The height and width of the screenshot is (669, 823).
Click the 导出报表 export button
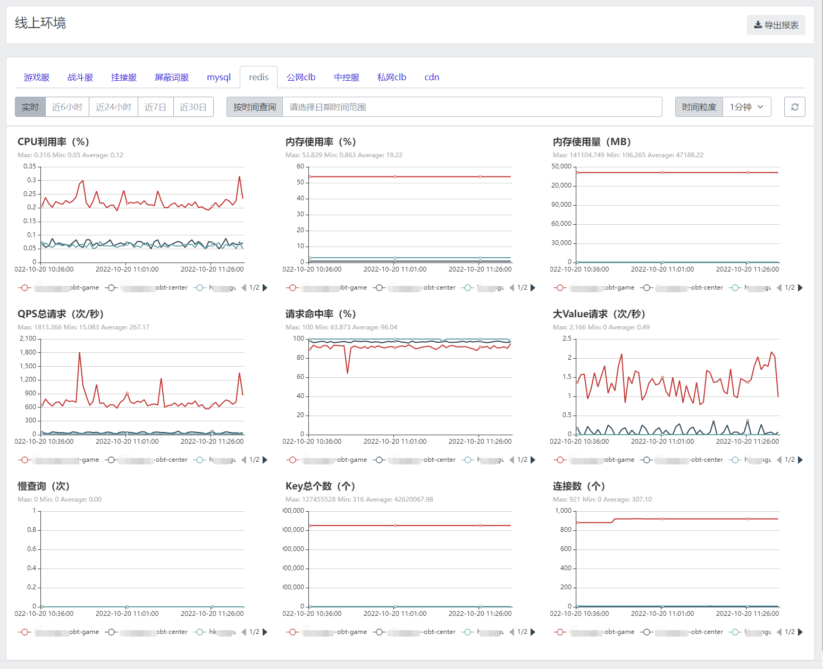[776, 25]
